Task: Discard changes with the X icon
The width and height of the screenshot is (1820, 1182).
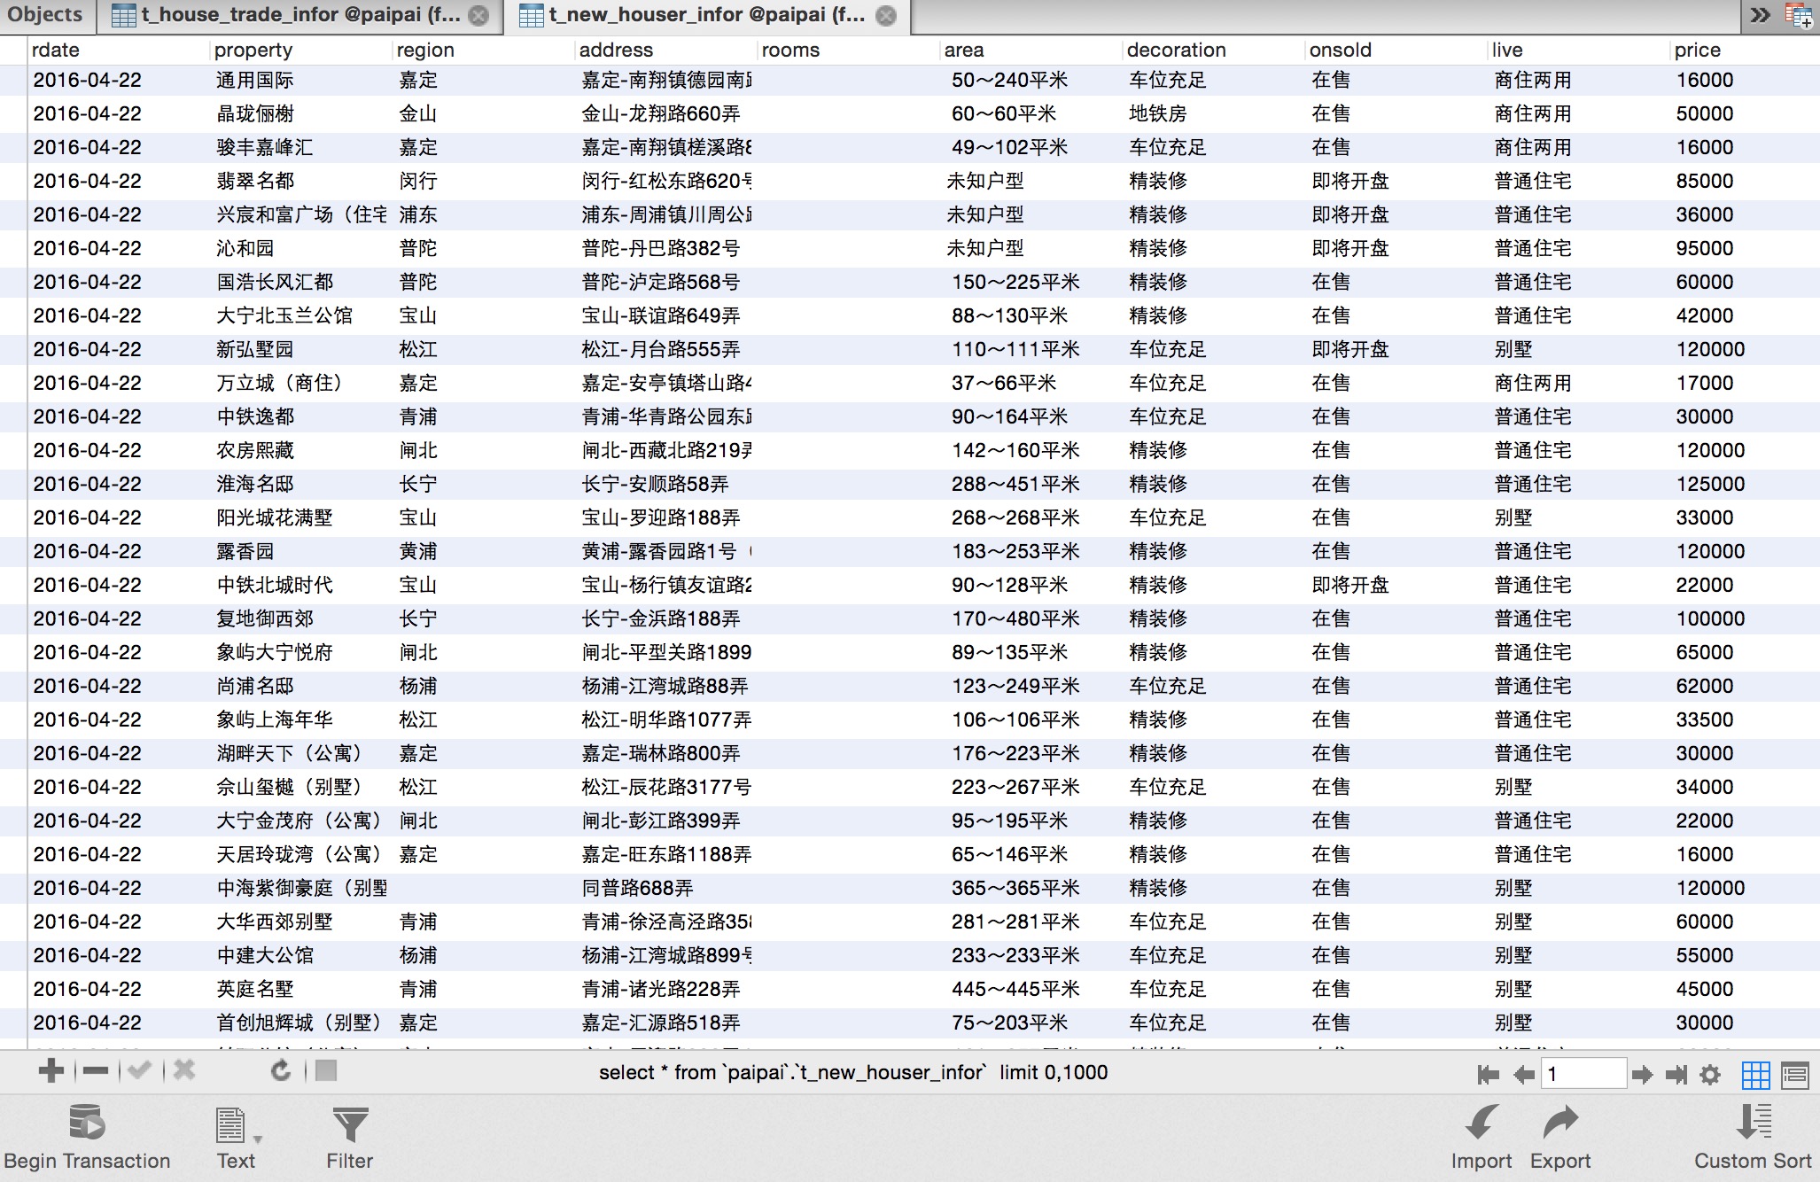Action: [x=184, y=1071]
